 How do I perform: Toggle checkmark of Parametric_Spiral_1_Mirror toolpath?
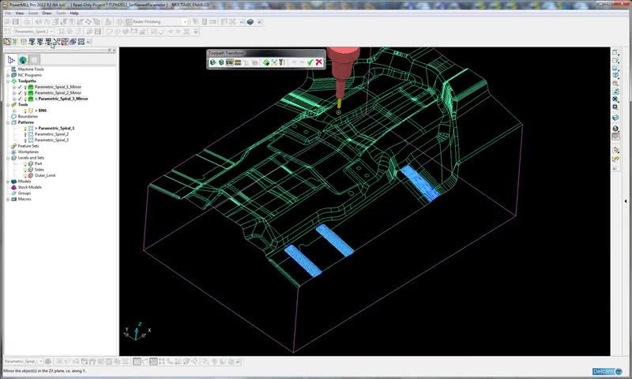click(21, 87)
